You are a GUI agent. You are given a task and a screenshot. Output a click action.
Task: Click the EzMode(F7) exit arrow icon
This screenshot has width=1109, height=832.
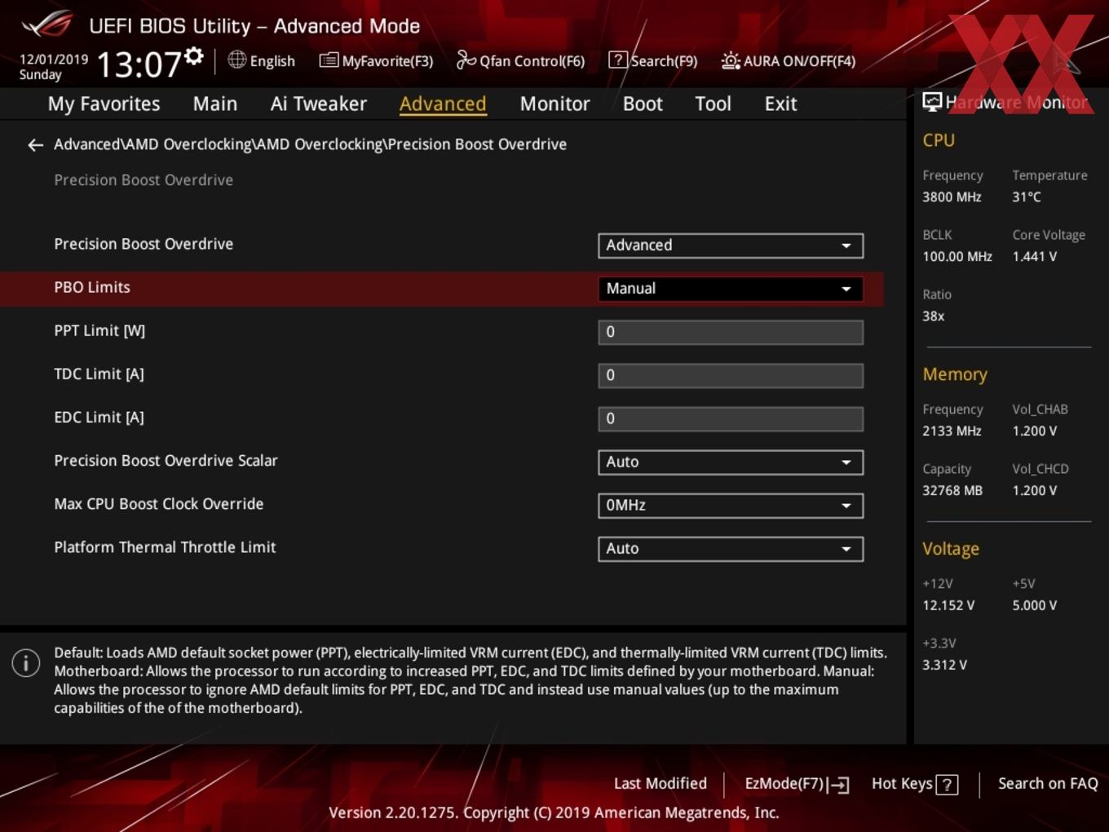tap(839, 785)
